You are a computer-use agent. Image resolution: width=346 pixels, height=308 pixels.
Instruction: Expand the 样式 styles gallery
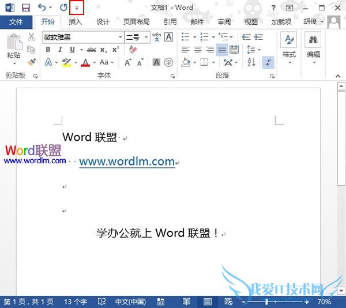click(x=289, y=49)
